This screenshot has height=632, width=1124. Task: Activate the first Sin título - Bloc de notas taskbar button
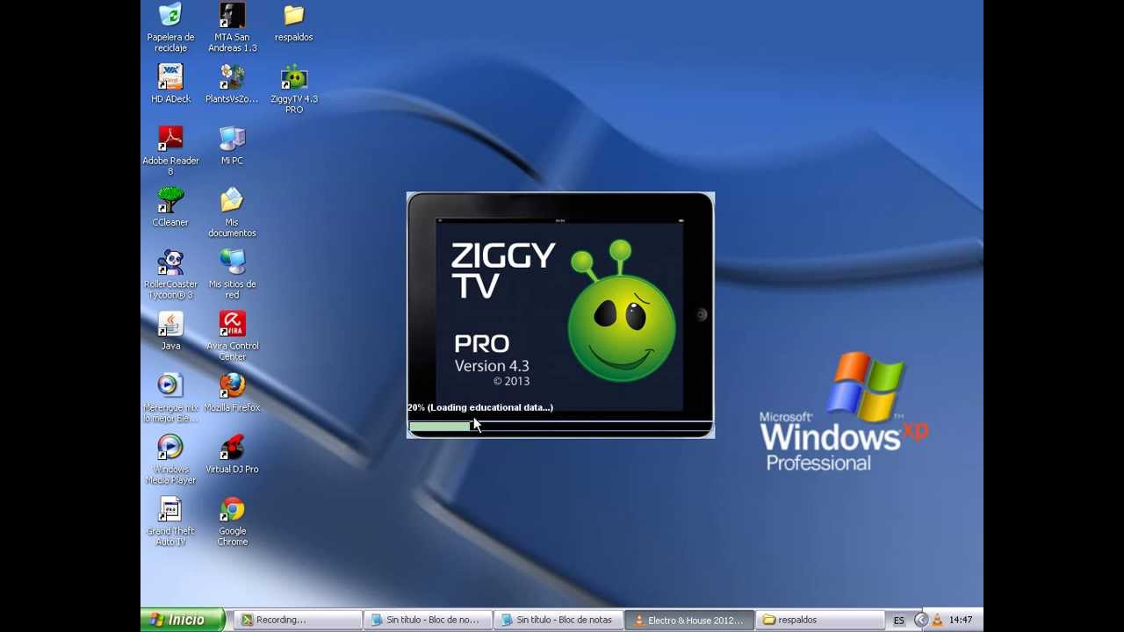tap(428, 620)
